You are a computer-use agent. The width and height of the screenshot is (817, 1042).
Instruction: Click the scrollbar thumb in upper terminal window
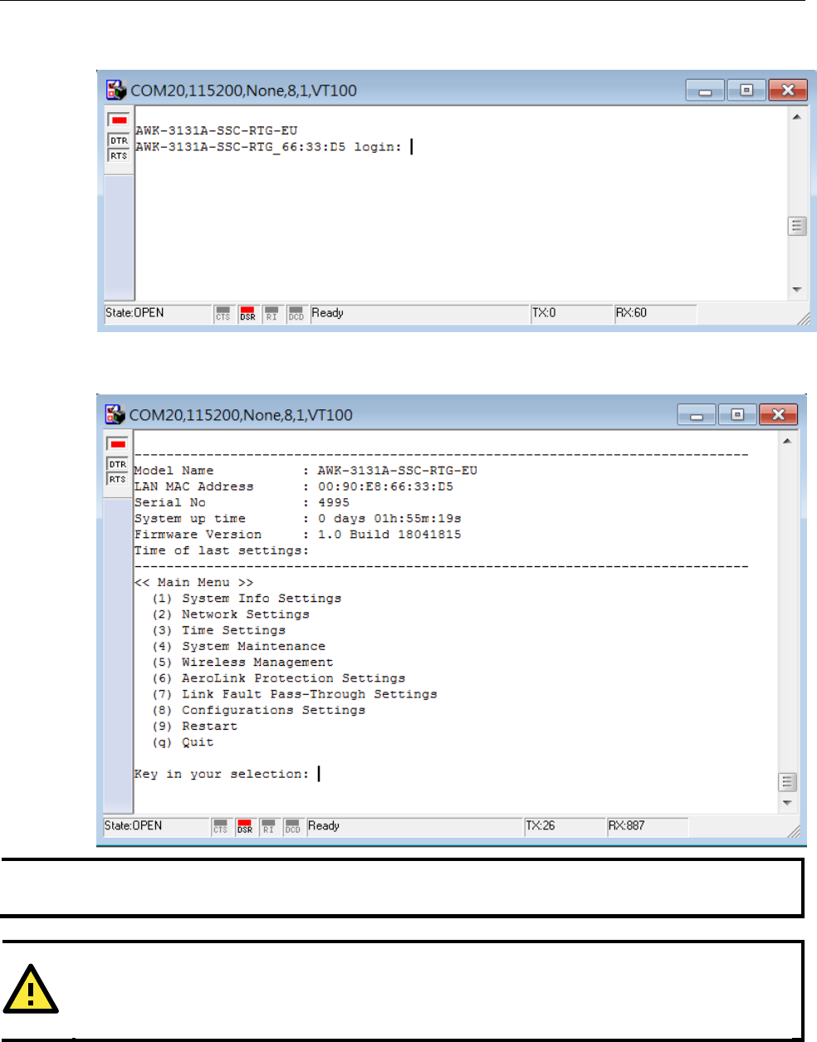(x=797, y=226)
